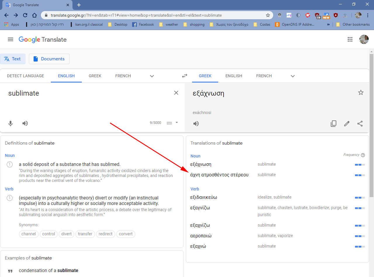Listen to source text speaker icon
The image size is (374, 277).
coord(25,123)
